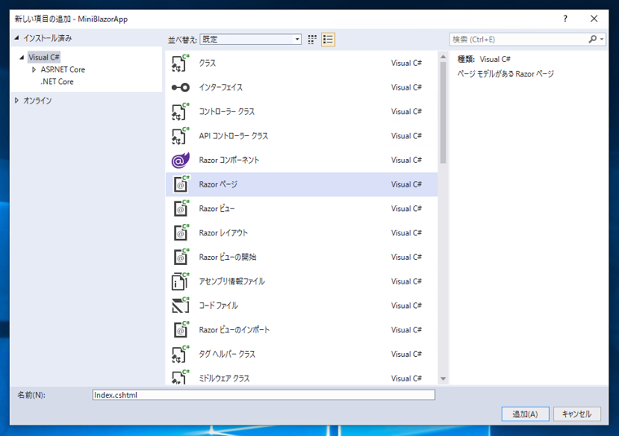Switch to small icons grid view
619x436 pixels.
tap(312, 39)
